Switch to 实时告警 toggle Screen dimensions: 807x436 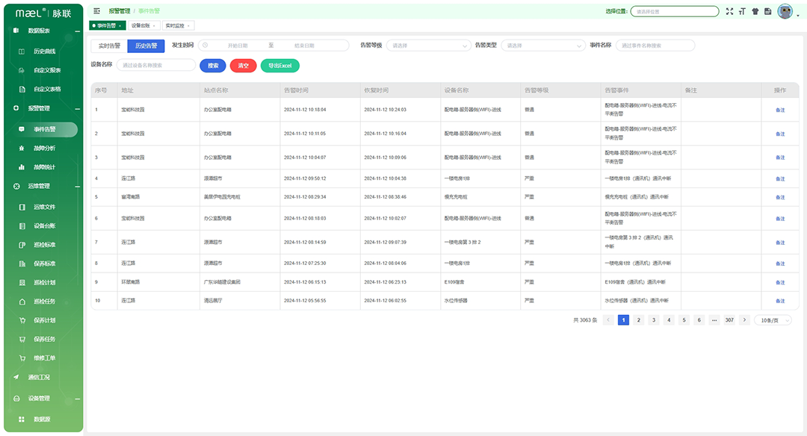click(109, 46)
